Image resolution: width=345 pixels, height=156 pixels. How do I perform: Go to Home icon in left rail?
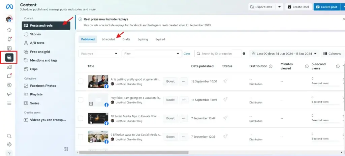[x=9, y=30]
